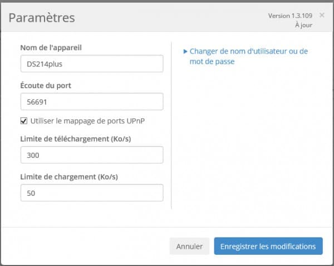The width and height of the screenshot is (334, 266).
Task: Expand the triangle arrow beside "Changer de nom"
Action: click(185, 51)
